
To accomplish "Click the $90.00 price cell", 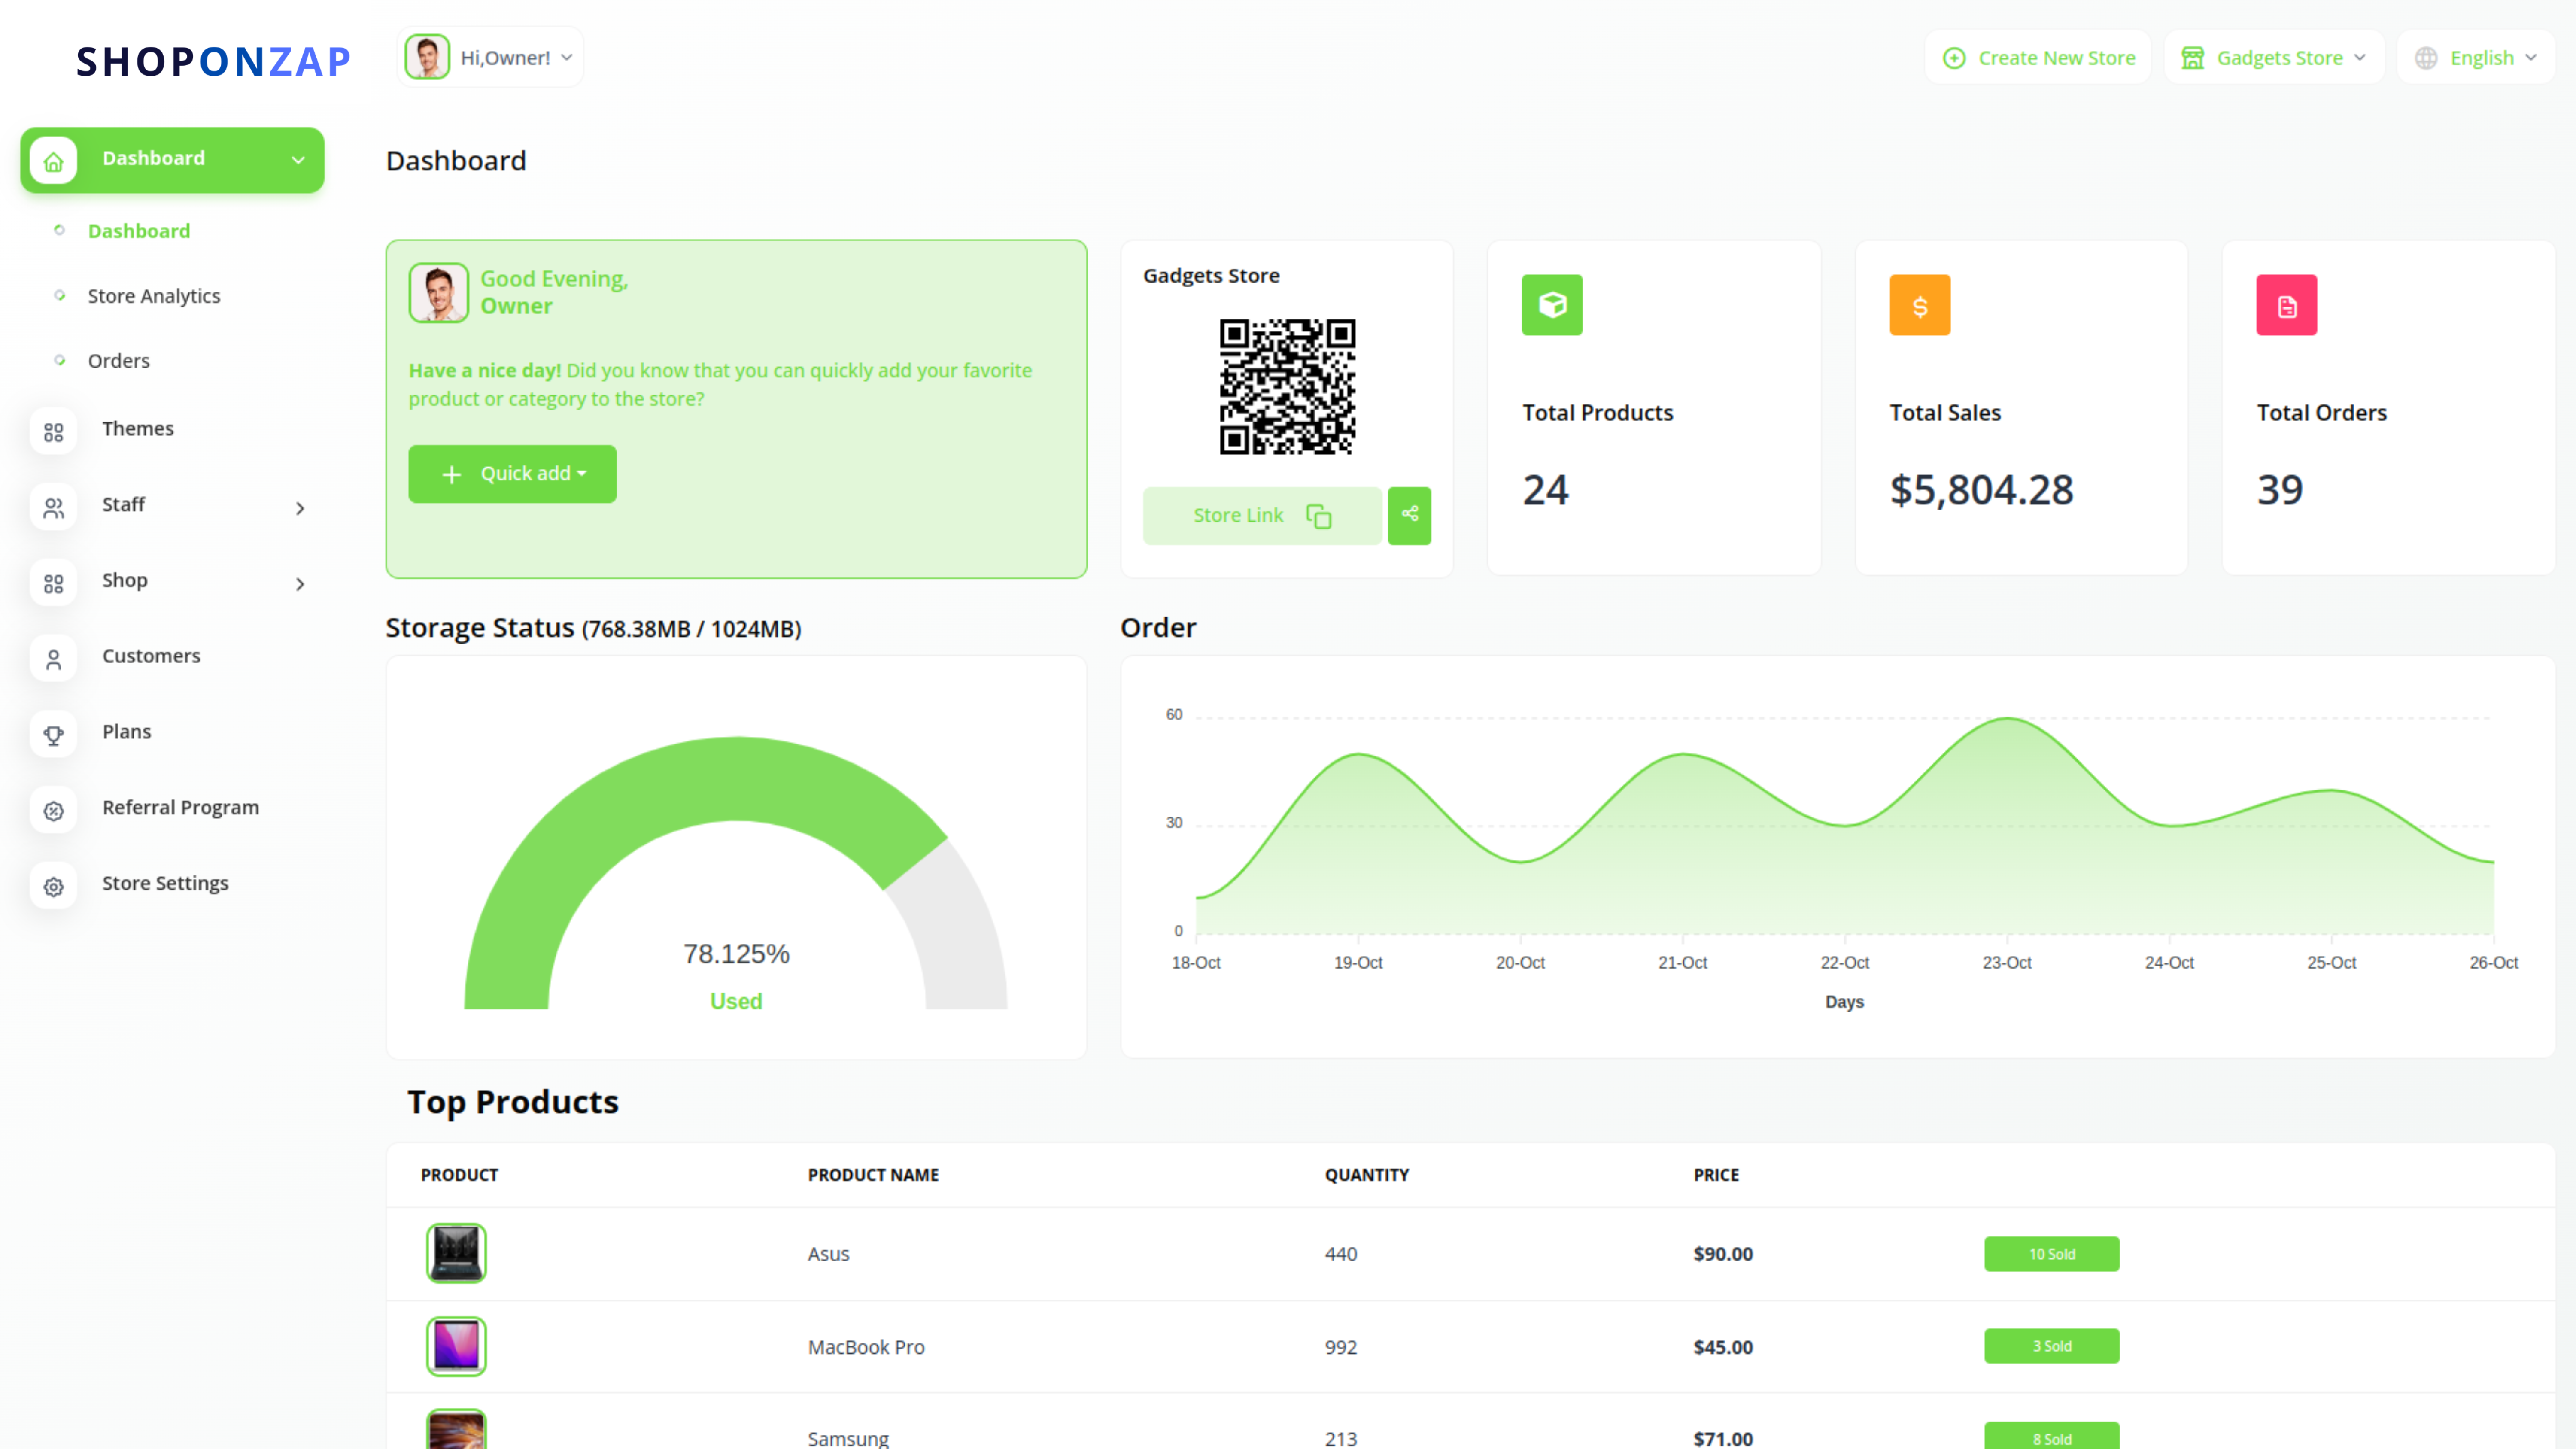I will tap(1723, 1254).
